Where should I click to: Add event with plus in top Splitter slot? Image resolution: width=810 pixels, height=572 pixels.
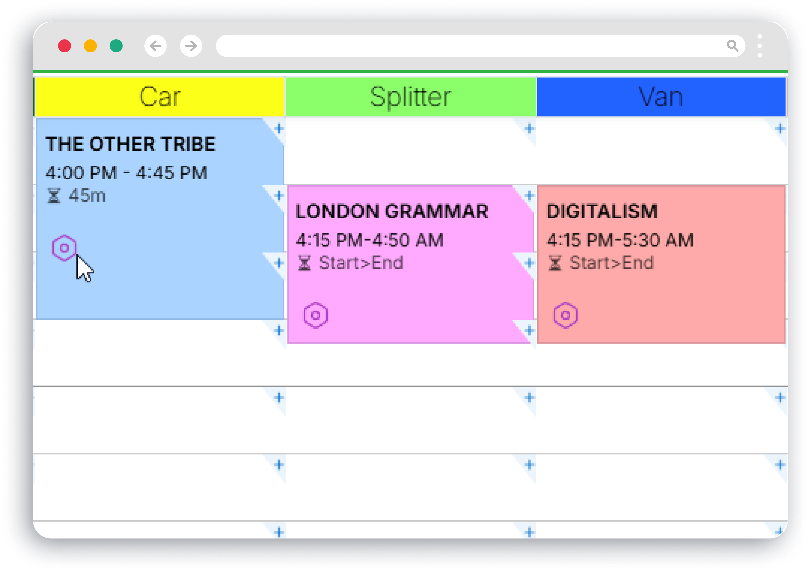point(529,128)
